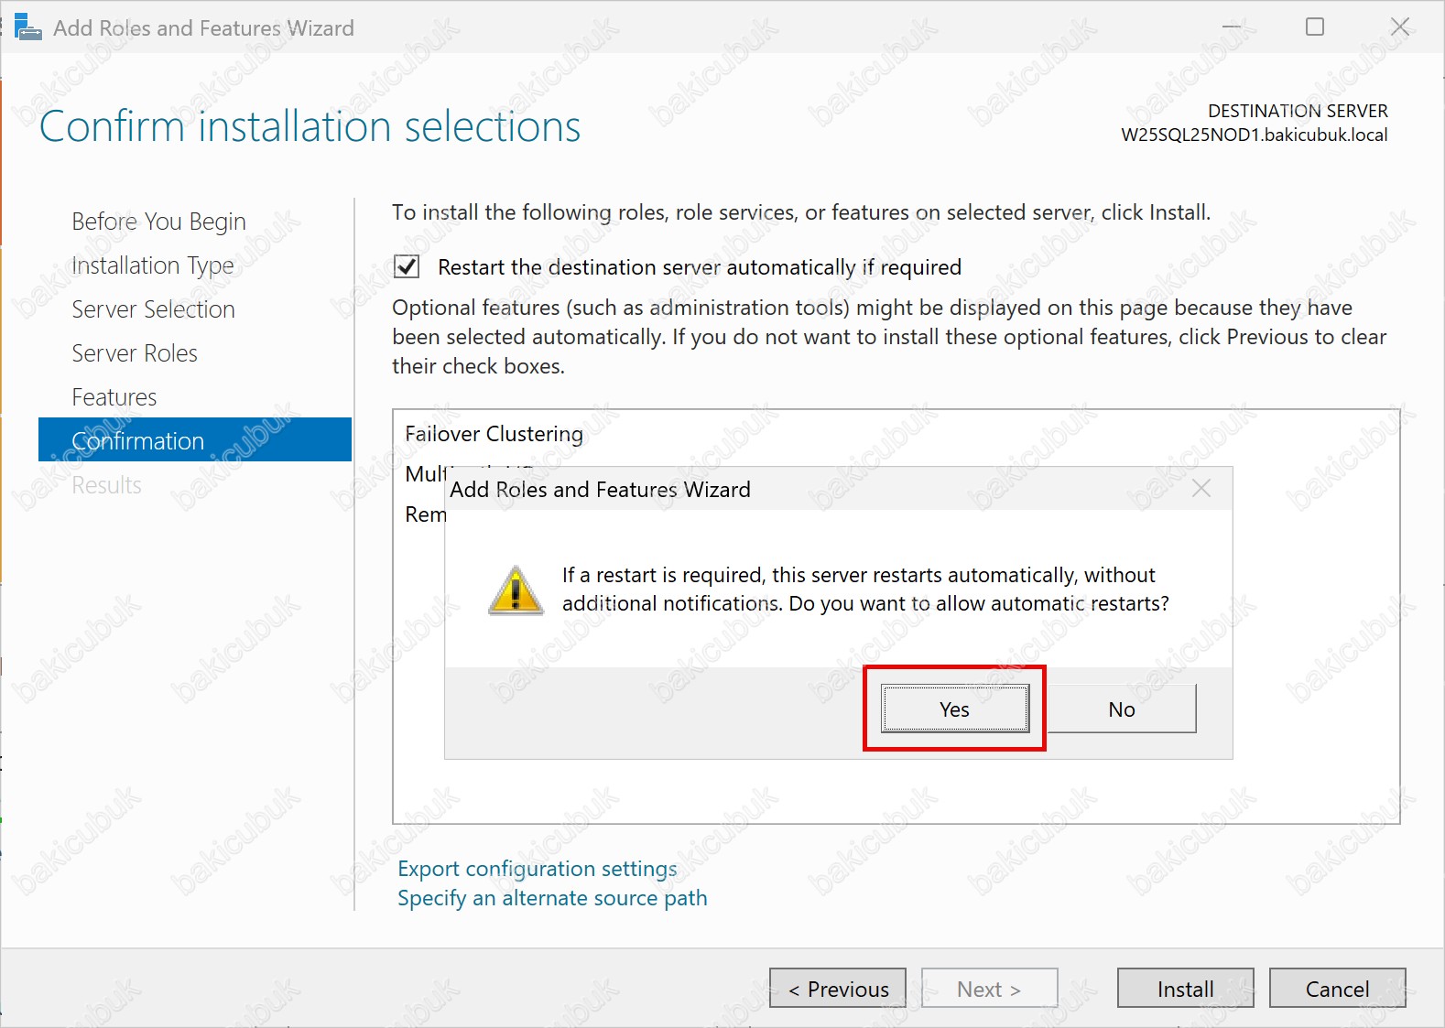
Task: Toggle restart destination server automatically checkbox
Action: click(407, 267)
